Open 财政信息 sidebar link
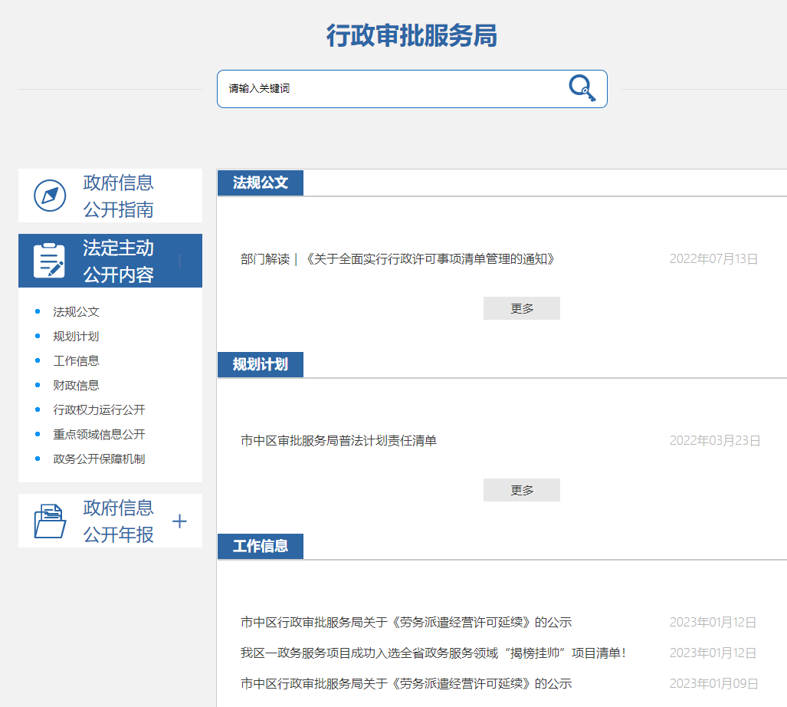This screenshot has height=707, width=787. tap(77, 386)
